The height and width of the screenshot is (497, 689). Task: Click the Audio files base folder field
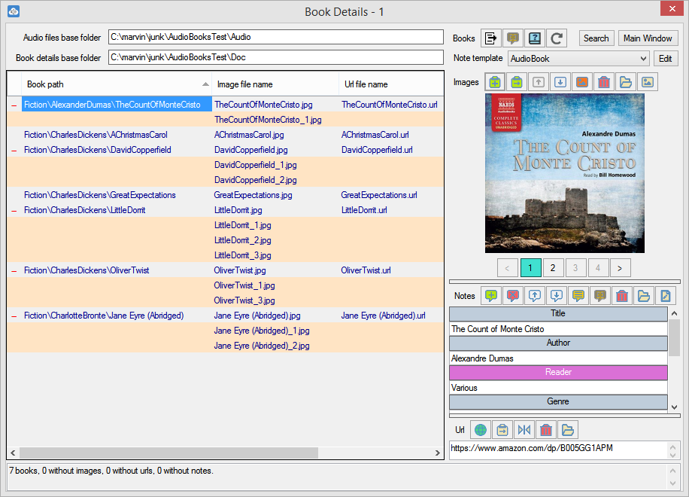276,37
